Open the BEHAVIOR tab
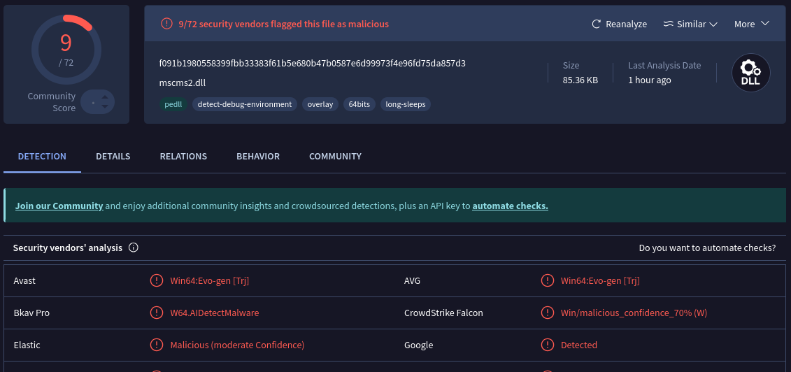This screenshot has height=372, width=791. (x=258, y=156)
